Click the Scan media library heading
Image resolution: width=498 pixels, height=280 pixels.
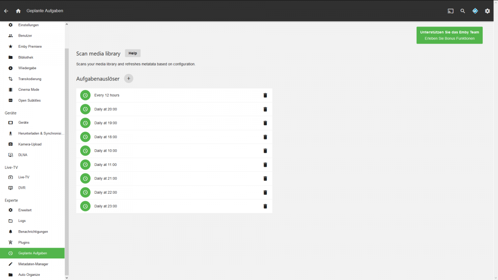[98, 54]
